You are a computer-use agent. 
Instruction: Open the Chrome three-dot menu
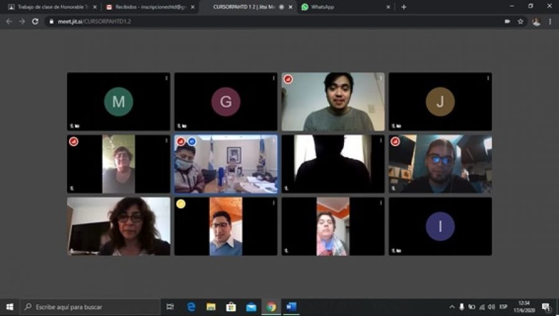click(550, 21)
